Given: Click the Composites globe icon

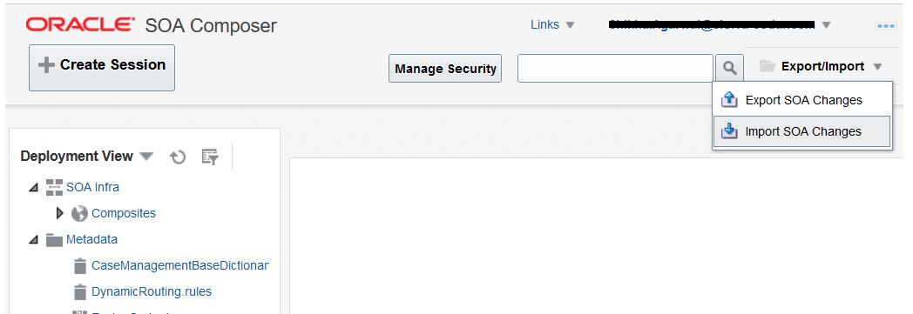Looking at the screenshot, I should coord(79,213).
